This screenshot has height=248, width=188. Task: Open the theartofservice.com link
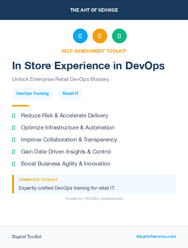tap(156, 236)
